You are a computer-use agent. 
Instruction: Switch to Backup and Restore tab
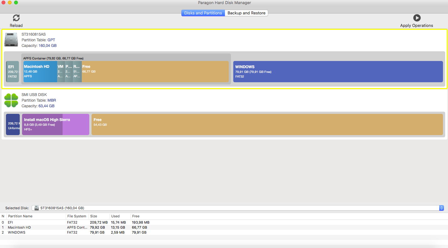(x=246, y=13)
